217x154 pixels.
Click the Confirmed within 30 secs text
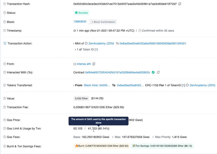tap(158, 30)
